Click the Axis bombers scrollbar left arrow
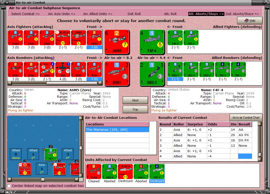 pyautogui.click(x=10, y=83)
